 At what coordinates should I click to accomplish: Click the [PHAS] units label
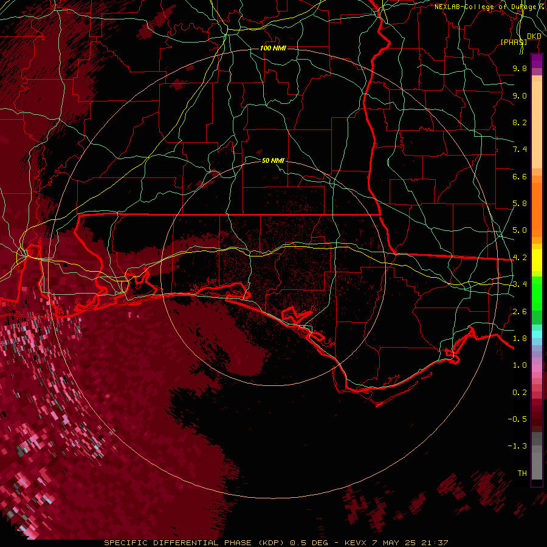[x=514, y=42]
